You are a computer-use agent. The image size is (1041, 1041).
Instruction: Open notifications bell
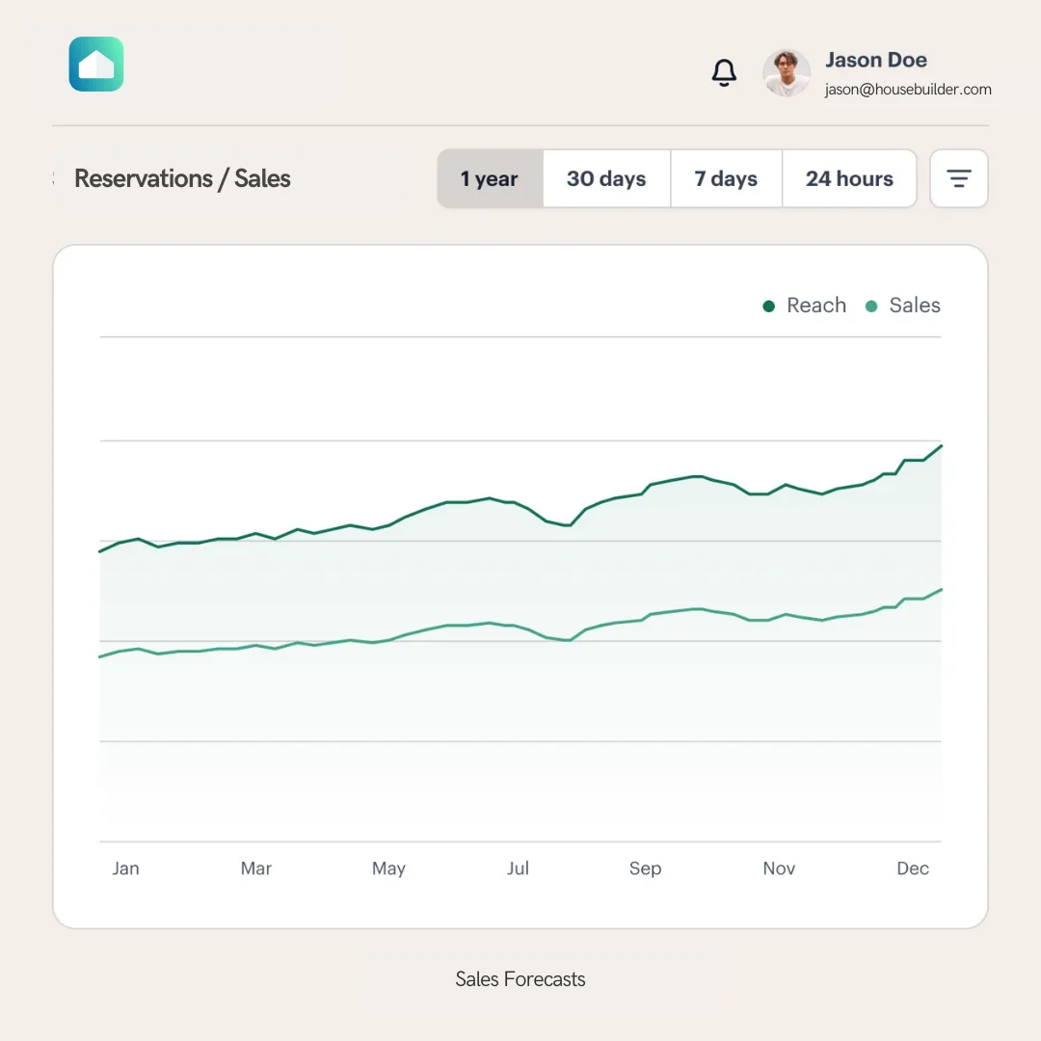(x=724, y=73)
